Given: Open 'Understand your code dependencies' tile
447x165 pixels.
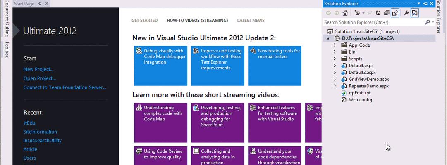Looking at the screenshot, I should 275,156.
